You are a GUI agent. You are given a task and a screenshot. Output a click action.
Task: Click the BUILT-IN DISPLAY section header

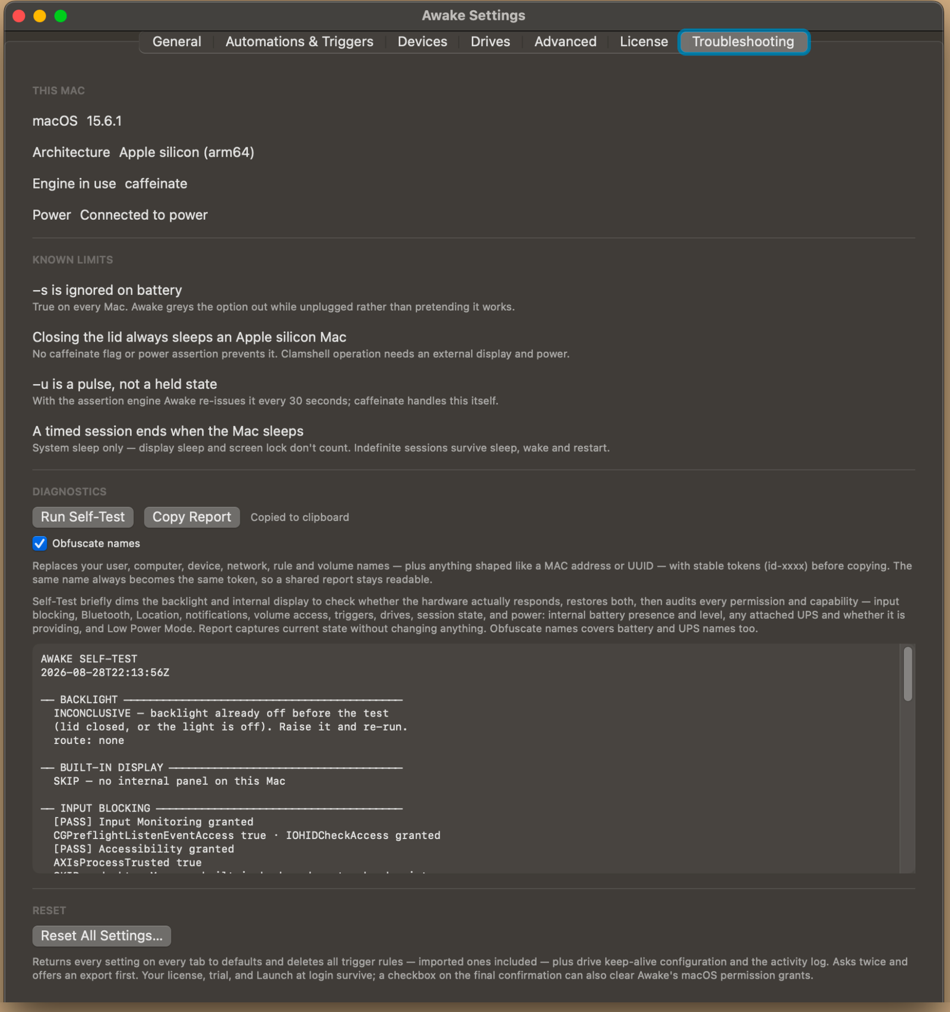(221, 767)
